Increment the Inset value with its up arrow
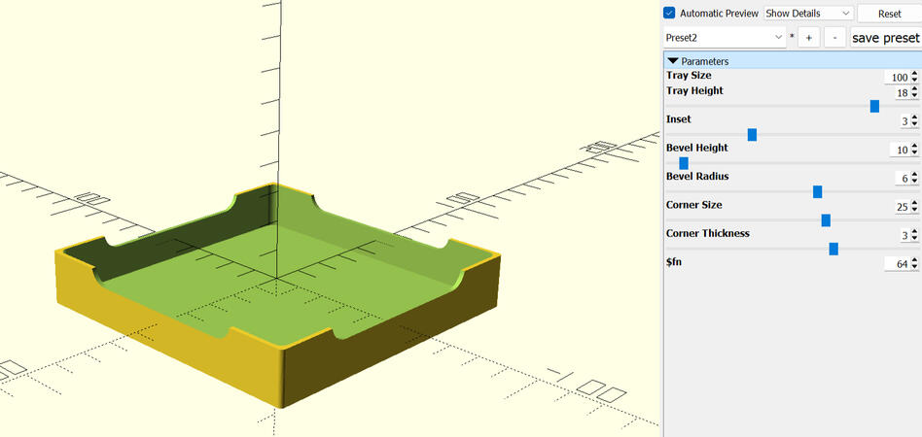This screenshot has width=922, height=437. (x=914, y=118)
